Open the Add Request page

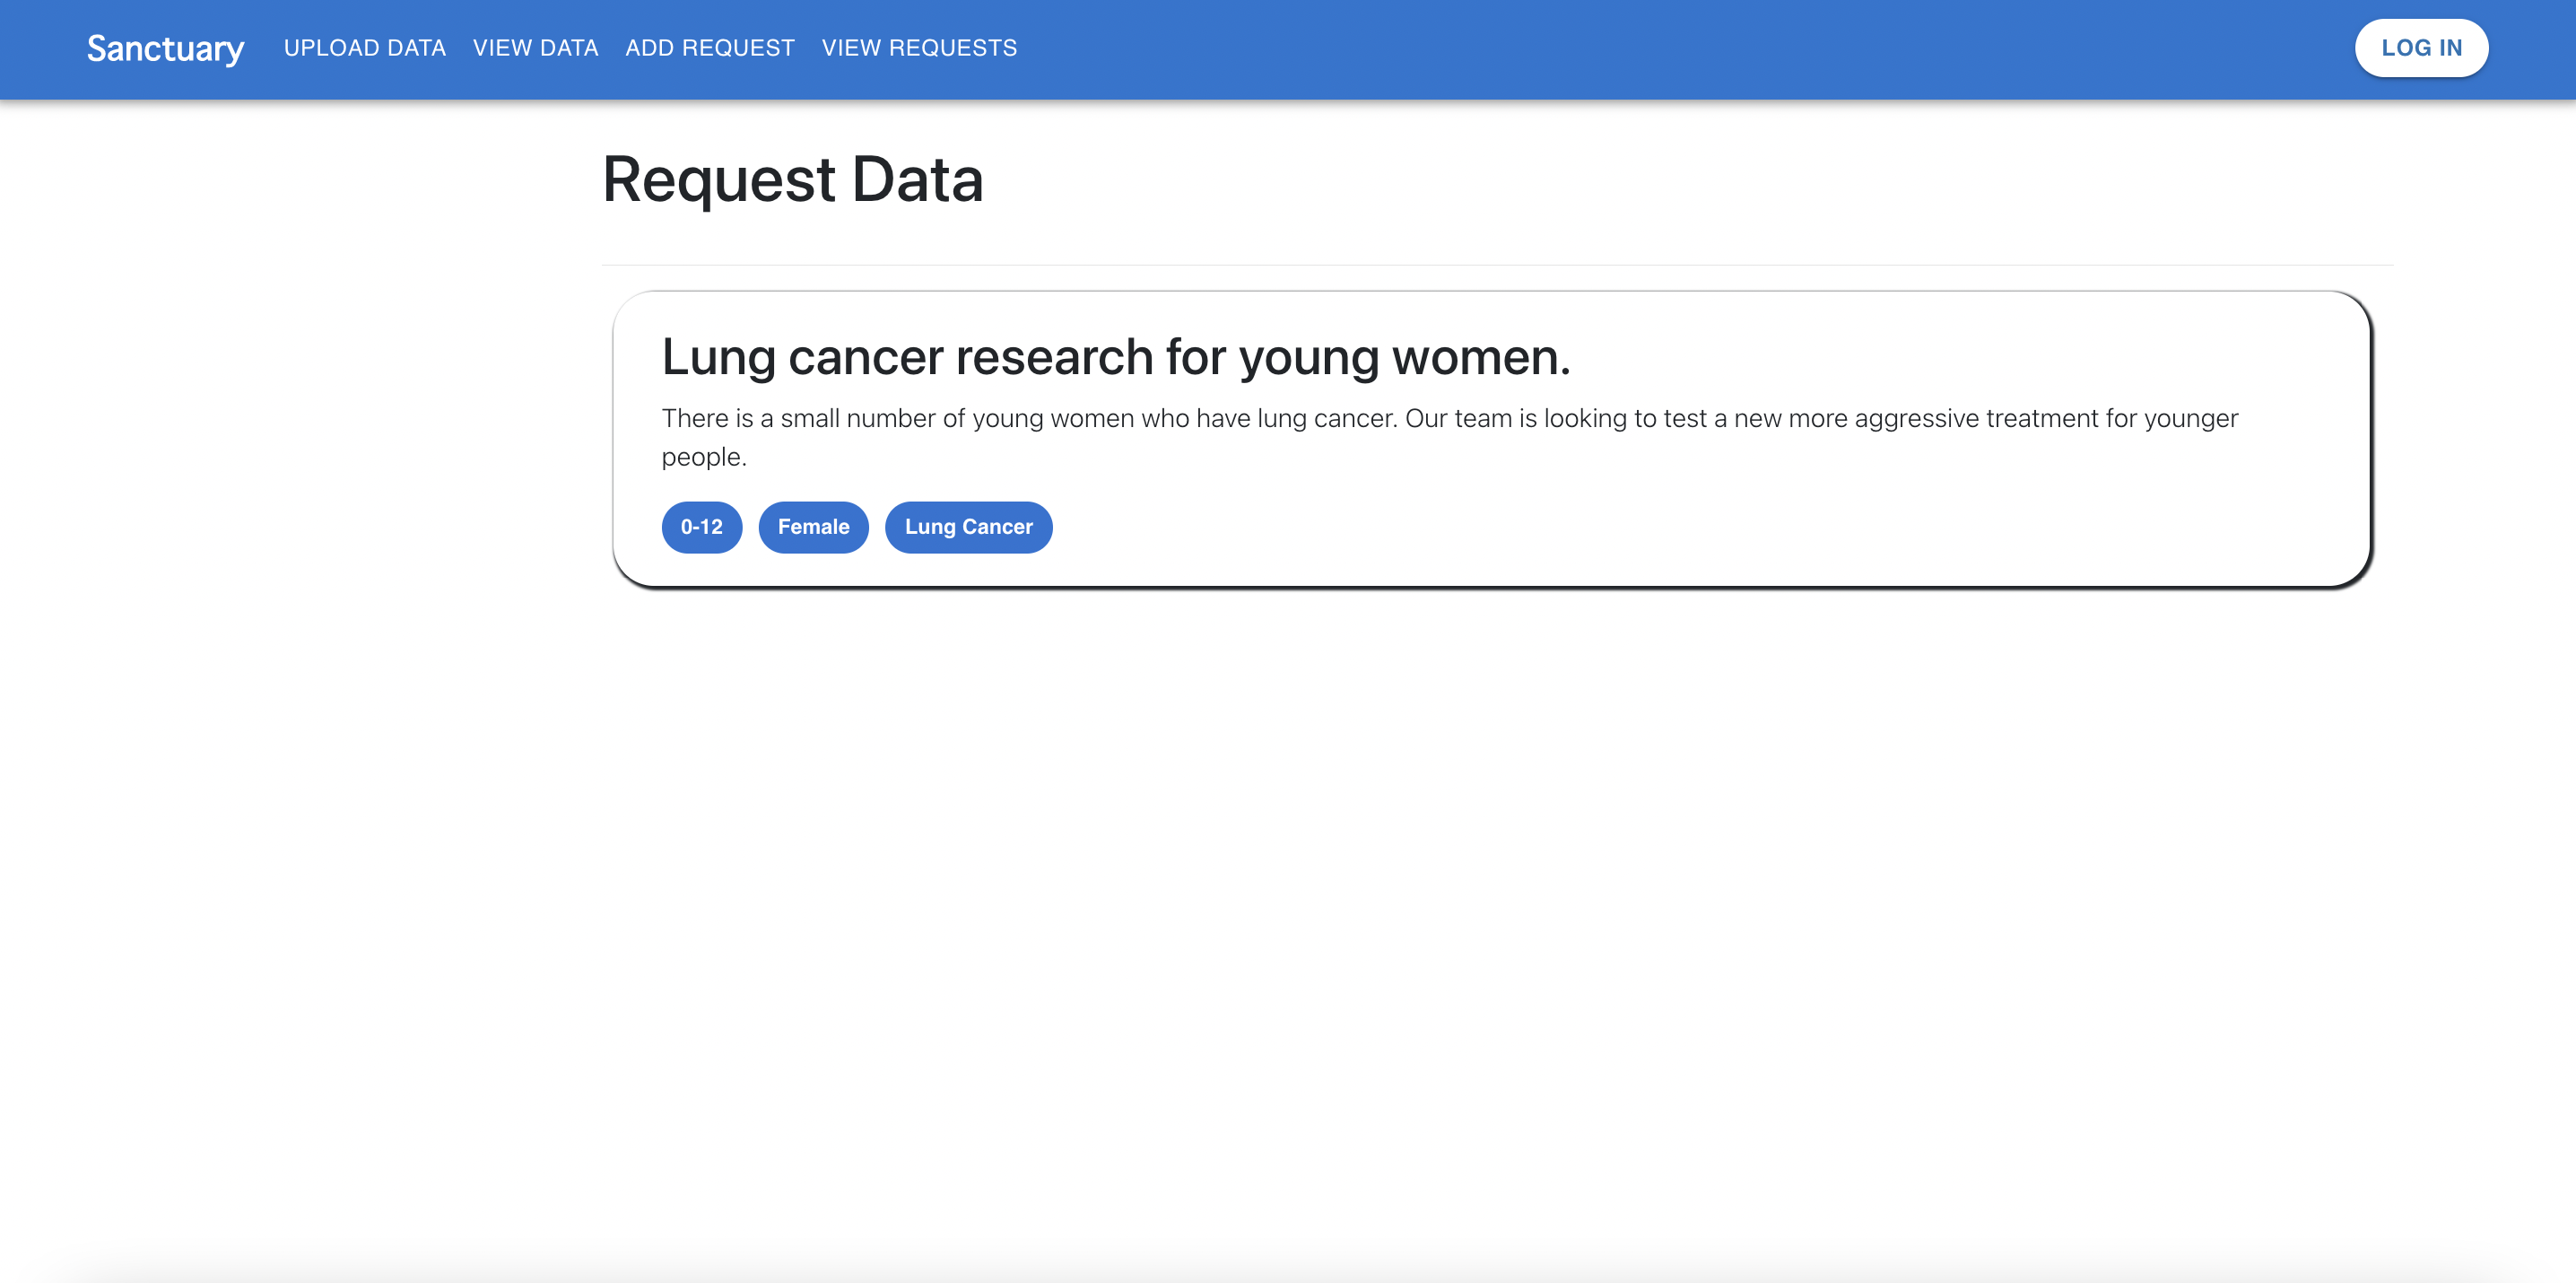pos(709,48)
